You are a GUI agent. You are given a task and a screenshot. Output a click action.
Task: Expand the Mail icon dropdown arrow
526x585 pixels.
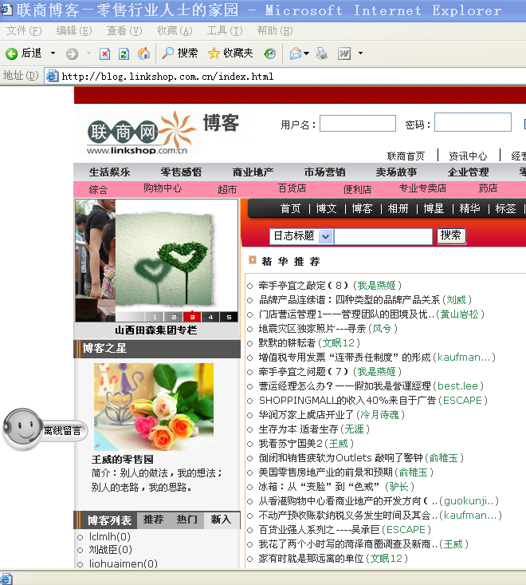point(306,53)
